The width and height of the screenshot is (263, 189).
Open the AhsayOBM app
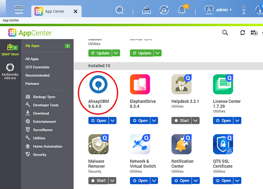[99, 121]
